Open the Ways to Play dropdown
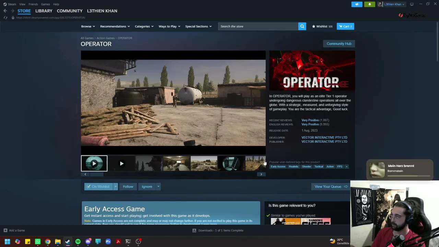The width and height of the screenshot is (439, 247). click(x=169, y=26)
